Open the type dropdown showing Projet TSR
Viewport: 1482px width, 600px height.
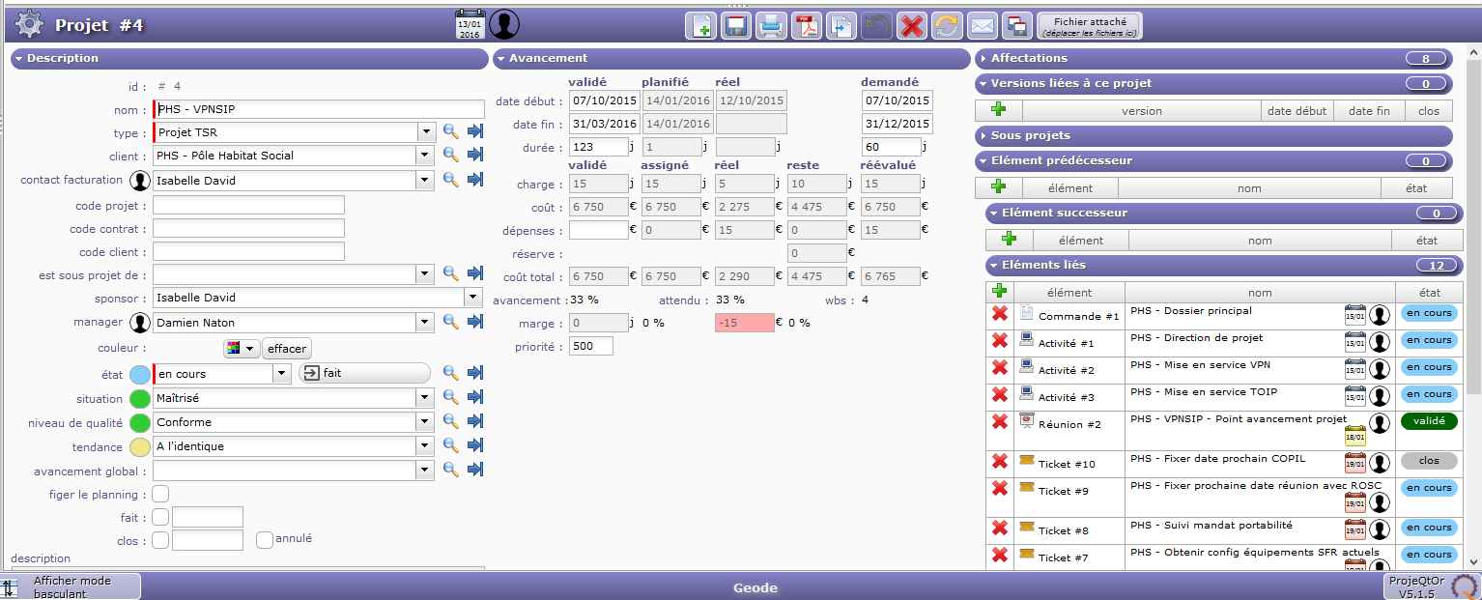426,132
